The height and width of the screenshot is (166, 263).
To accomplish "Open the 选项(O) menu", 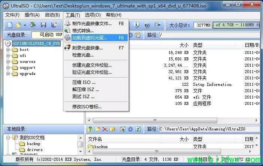I will point(93,15).
